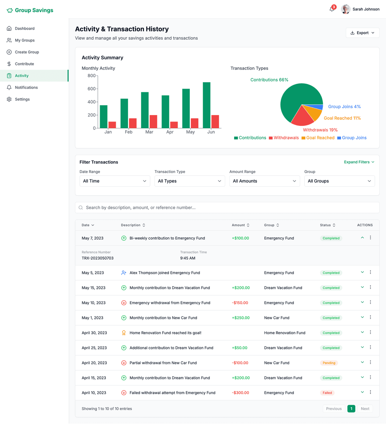The width and height of the screenshot is (386, 424).
Task: Click Sarah Johnson's profile avatar
Action: click(x=346, y=9)
